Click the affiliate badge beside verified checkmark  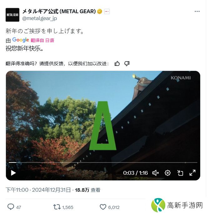107,12
